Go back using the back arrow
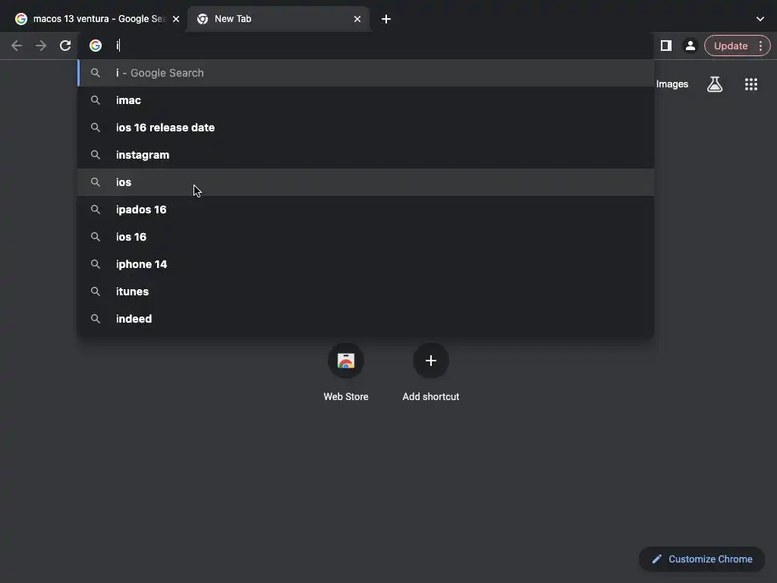 pos(17,46)
